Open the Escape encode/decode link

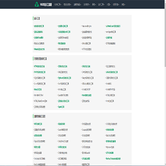click(87, 130)
